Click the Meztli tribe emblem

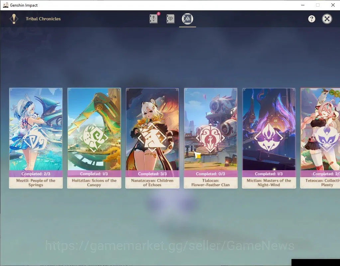pos(36,138)
